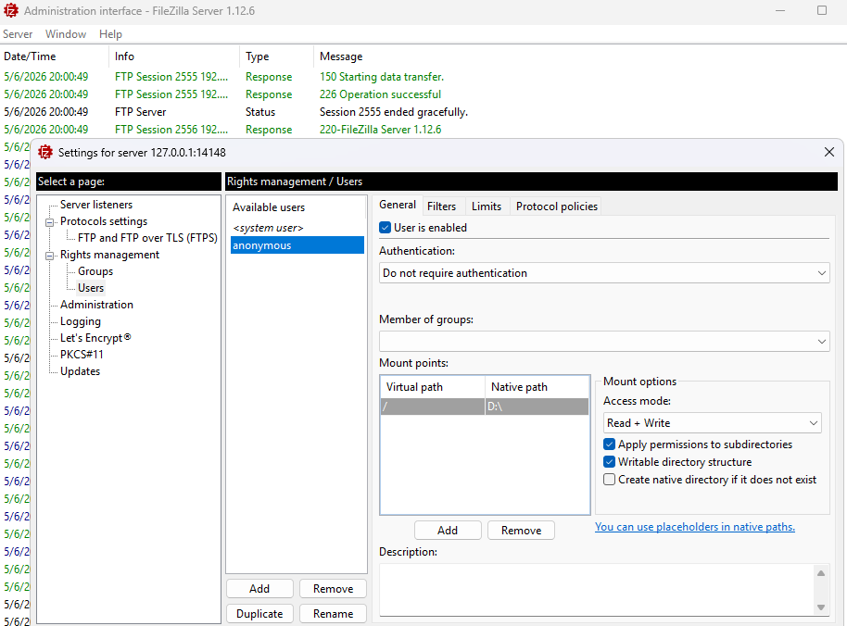Remove the selected mount point
This screenshot has height=626, width=847.
tap(521, 531)
